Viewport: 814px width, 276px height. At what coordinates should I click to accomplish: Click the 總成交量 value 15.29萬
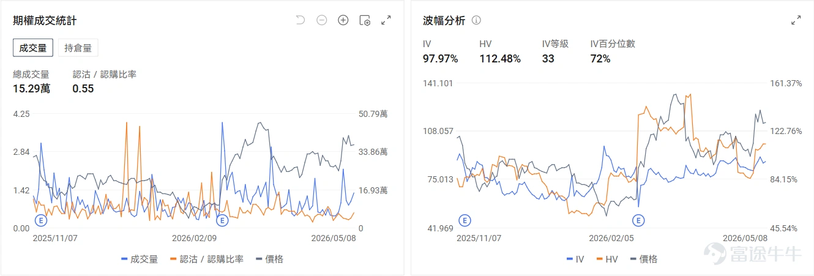[x=32, y=89]
